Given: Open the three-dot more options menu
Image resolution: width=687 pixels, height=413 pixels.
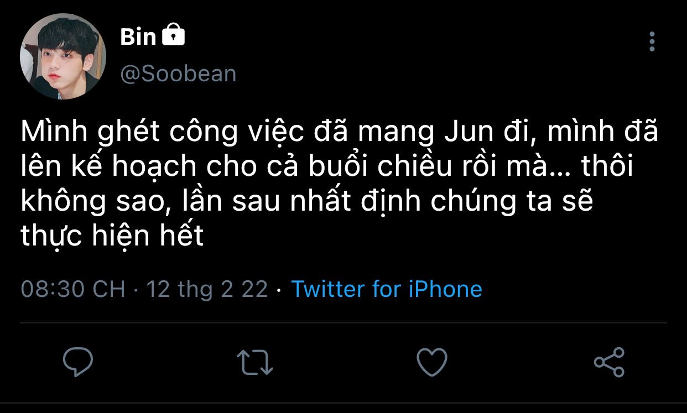Looking at the screenshot, I should point(652,41).
